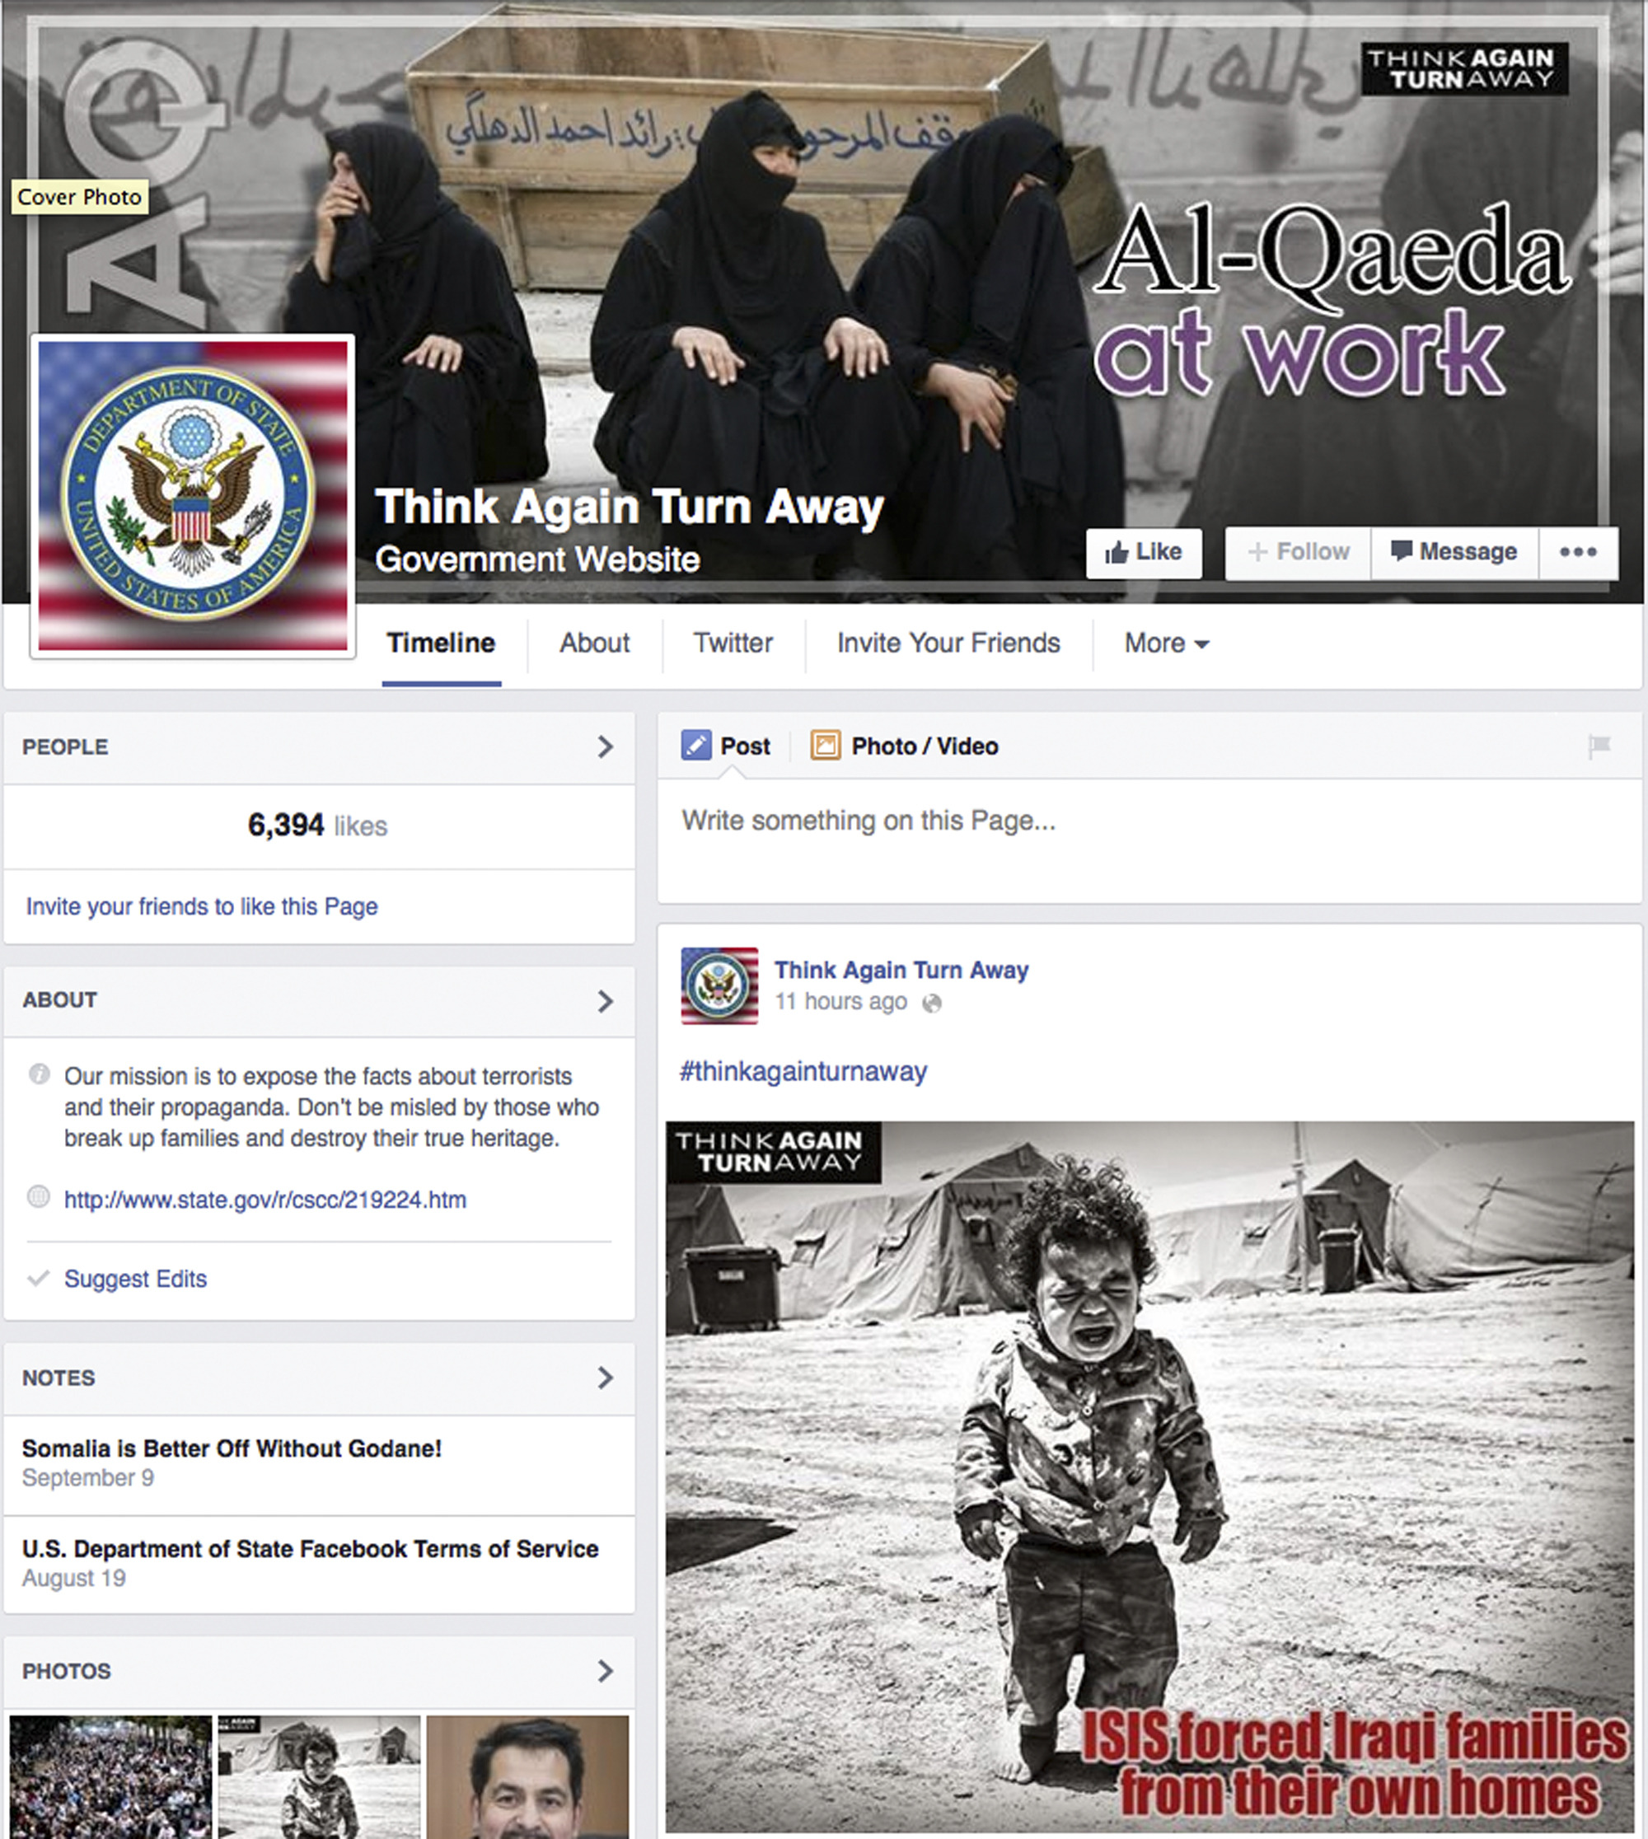This screenshot has width=1648, height=1839.
Task: Click the Photo / Video picture icon
Action: pyautogui.click(x=825, y=745)
